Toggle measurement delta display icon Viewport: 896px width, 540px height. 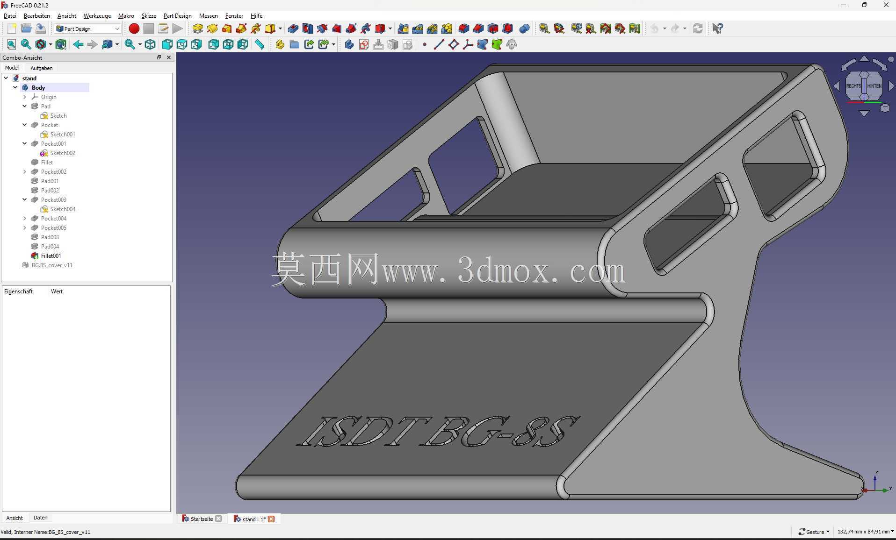coord(635,28)
